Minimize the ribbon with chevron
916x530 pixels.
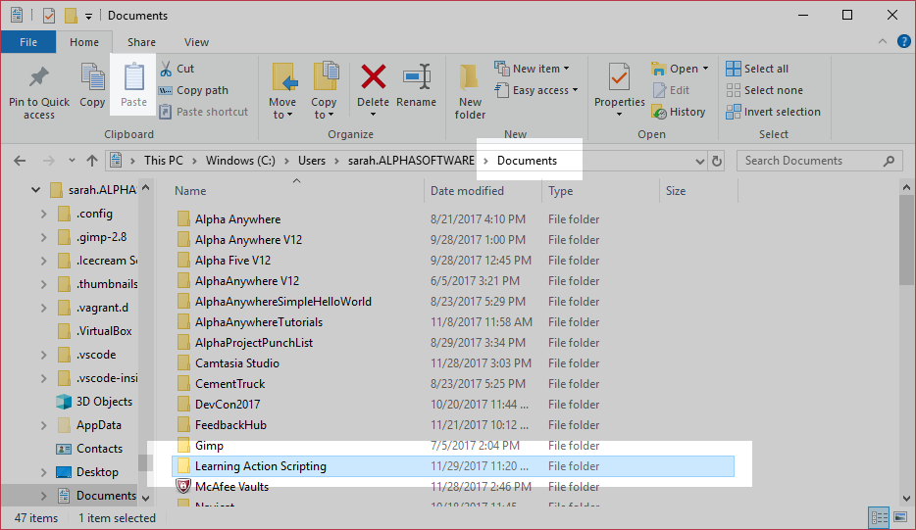click(882, 41)
